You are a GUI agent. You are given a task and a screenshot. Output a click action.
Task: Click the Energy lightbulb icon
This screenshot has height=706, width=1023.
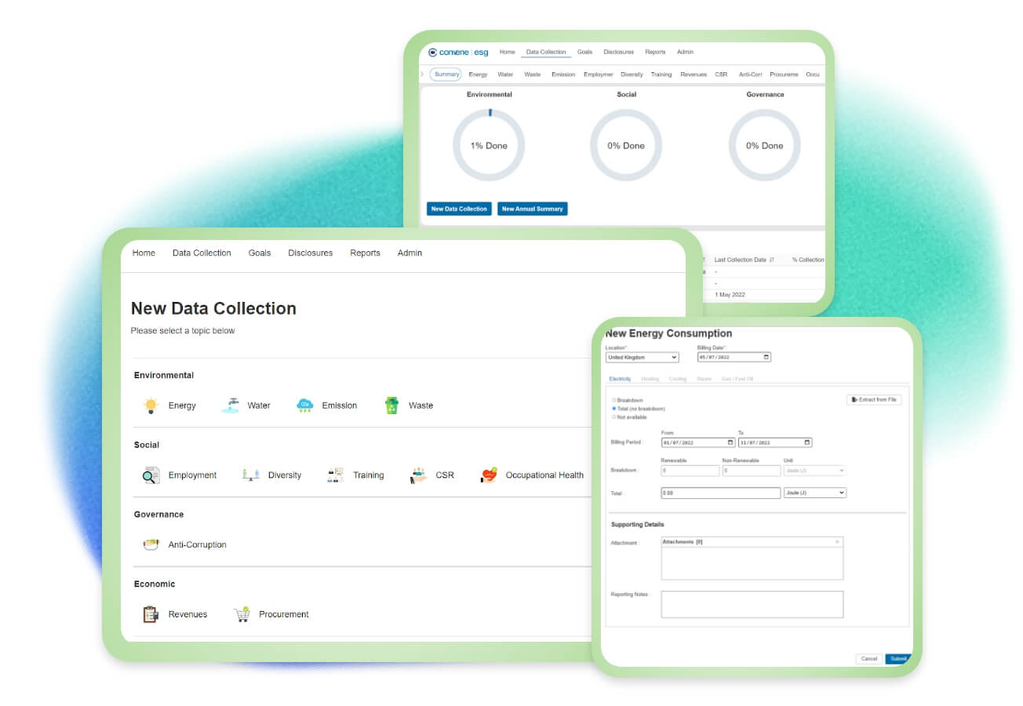[x=151, y=406]
